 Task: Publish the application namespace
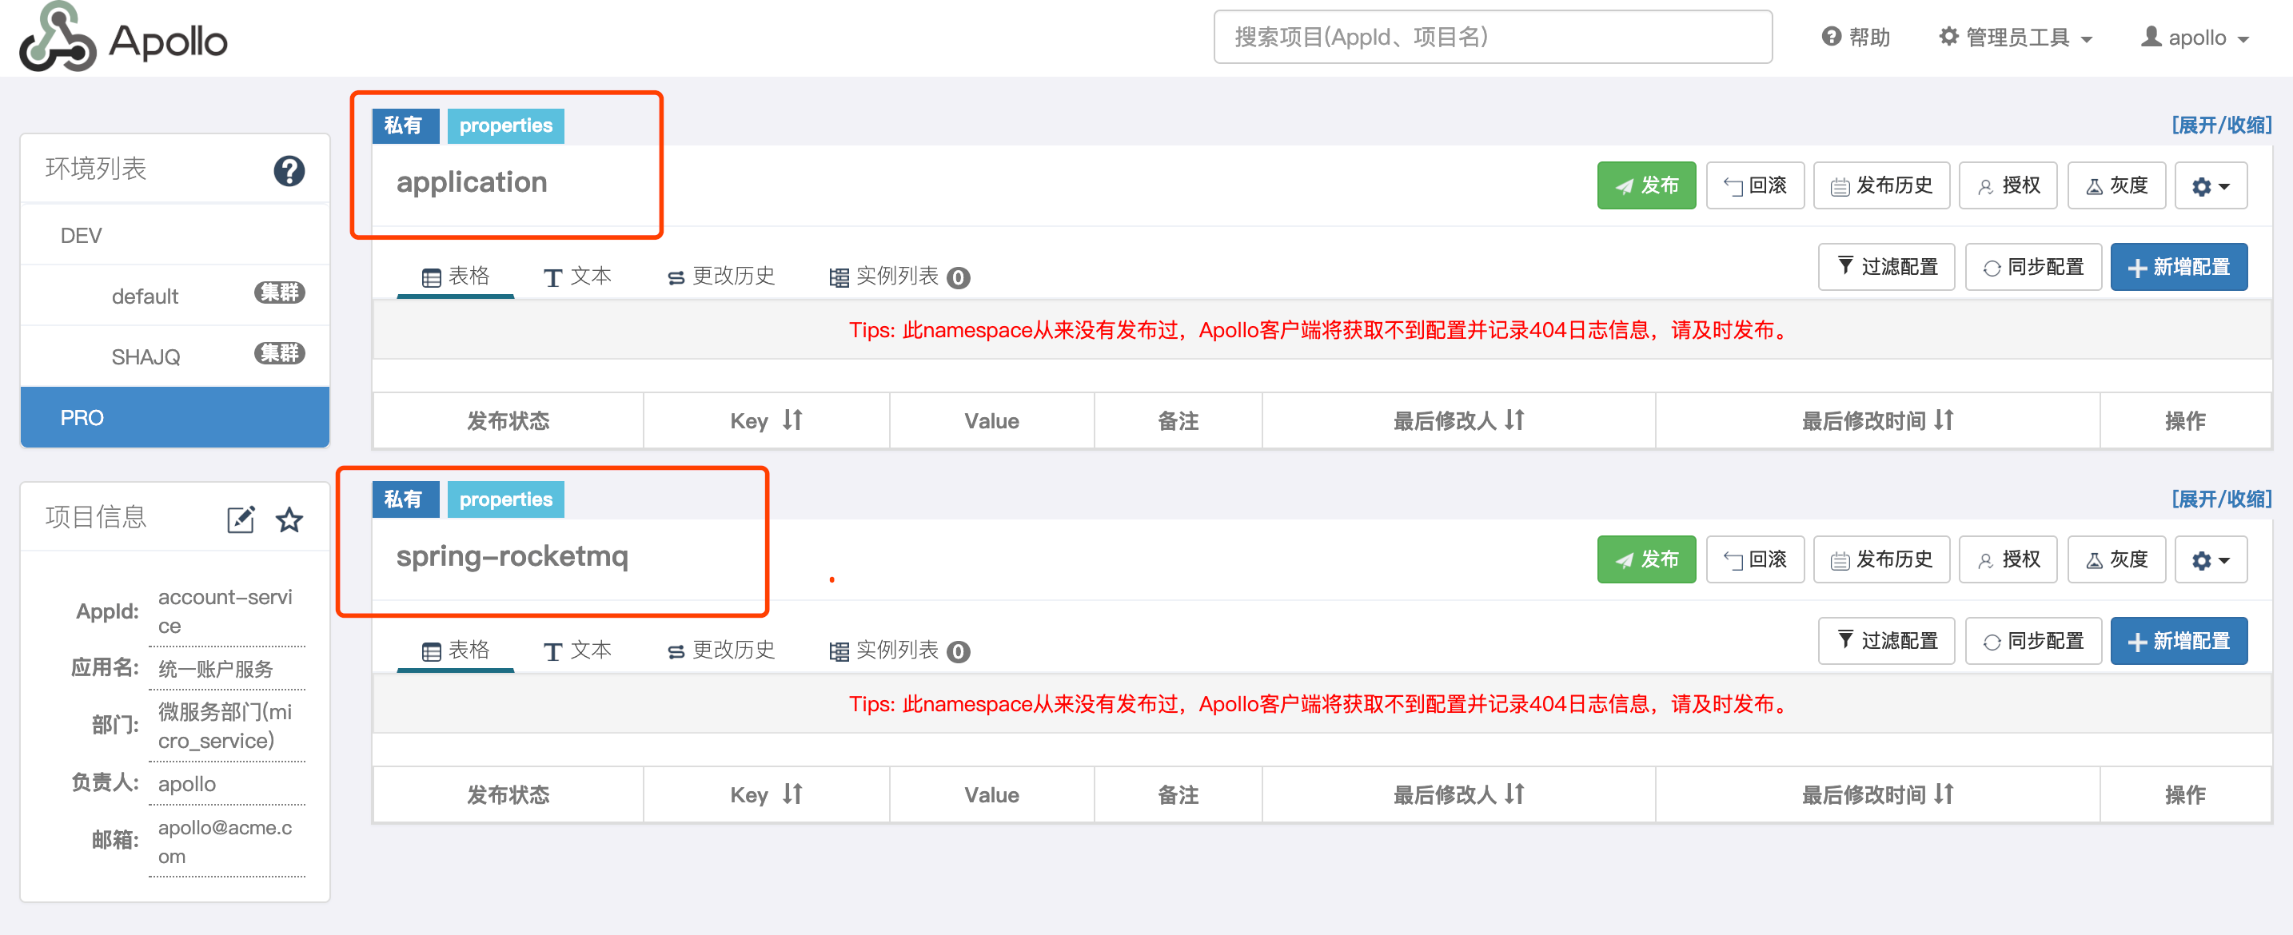click(x=1646, y=186)
